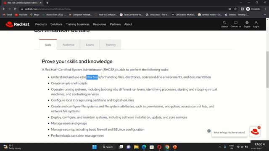The width and height of the screenshot is (269, 151).
Task: Open the Windows Start menu
Action: coord(94,147)
